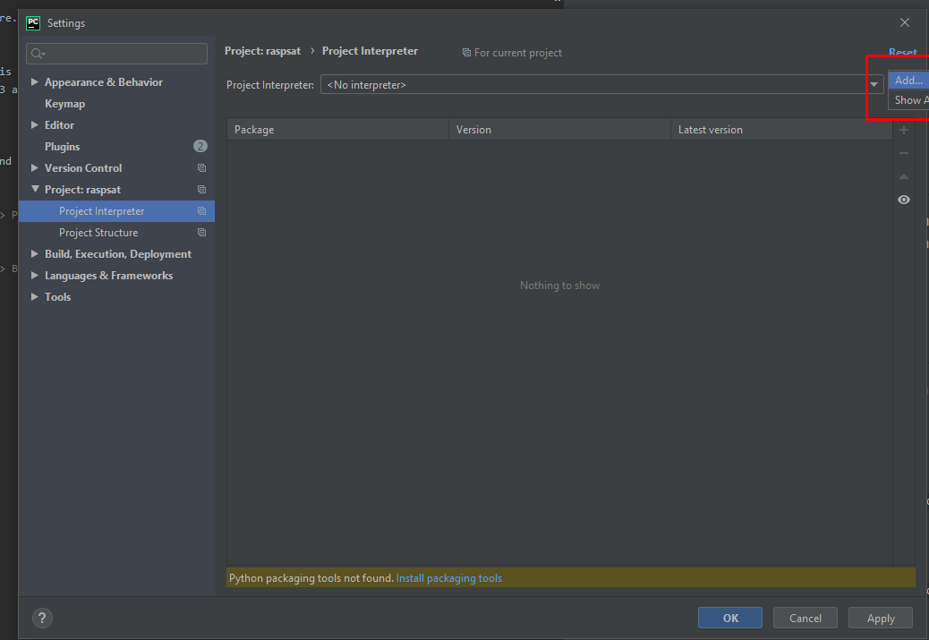Screen dimensions: 929x640
Task: Click the Nothing to show text
Action: (559, 285)
